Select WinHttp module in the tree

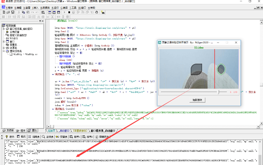(x=25, y=54)
